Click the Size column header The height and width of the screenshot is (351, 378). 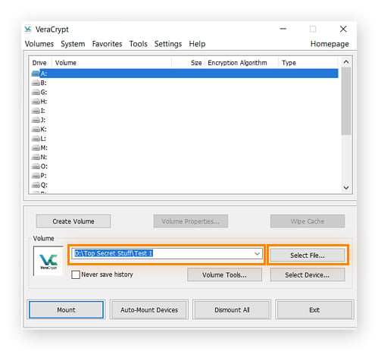coord(189,63)
